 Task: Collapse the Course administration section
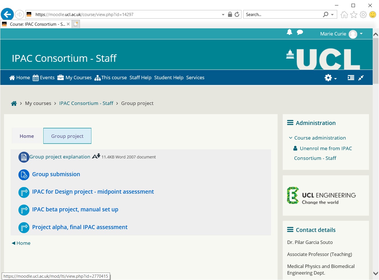tap(290, 138)
